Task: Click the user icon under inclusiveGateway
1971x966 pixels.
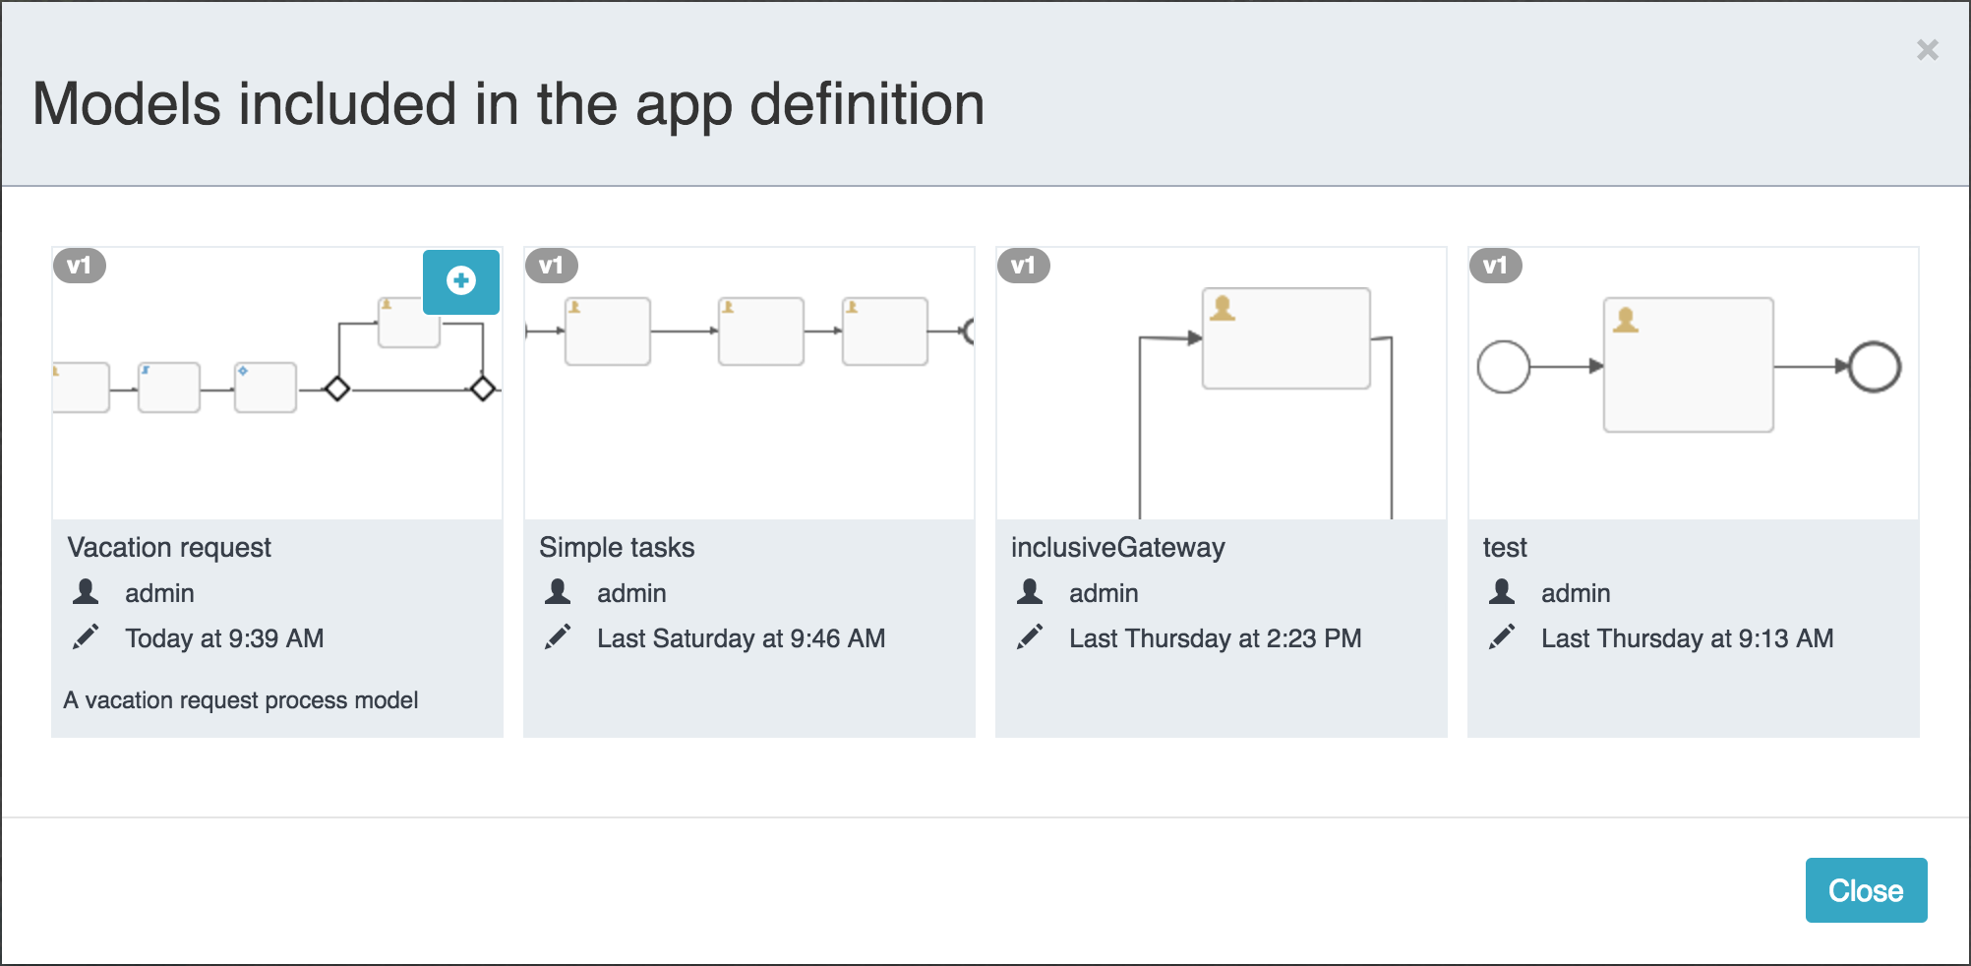Action: [1030, 592]
